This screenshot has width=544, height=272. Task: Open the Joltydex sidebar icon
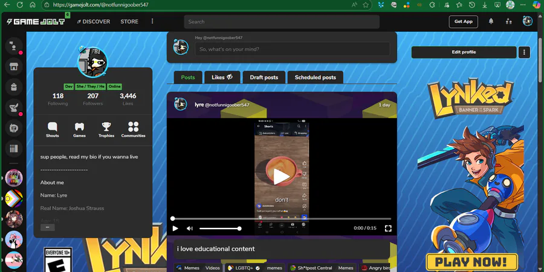click(x=13, y=128)
